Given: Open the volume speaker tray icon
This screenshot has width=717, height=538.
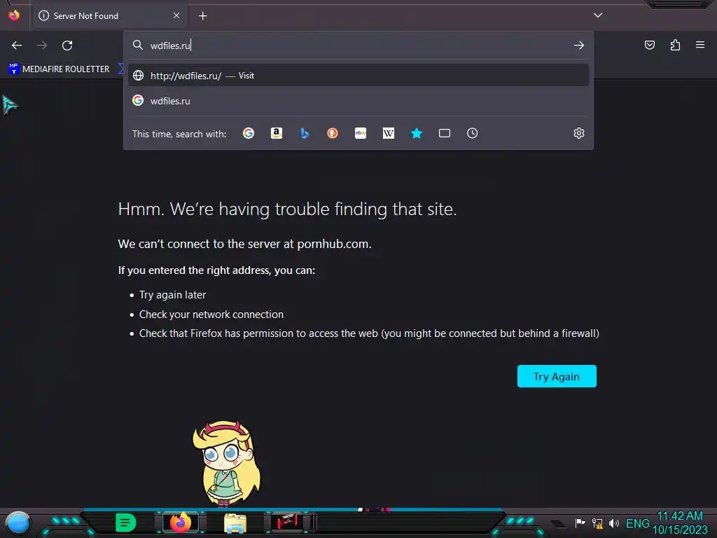Looking at the screenshot, I should coord(614,523).
